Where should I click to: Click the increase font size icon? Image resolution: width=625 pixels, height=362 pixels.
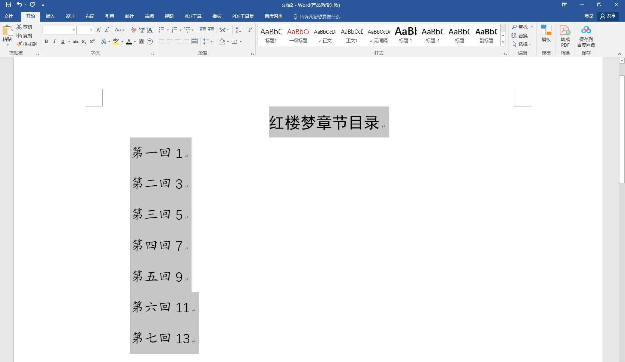click(99, 30)
